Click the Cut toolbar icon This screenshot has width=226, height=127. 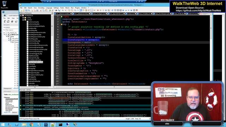(41, 10)
